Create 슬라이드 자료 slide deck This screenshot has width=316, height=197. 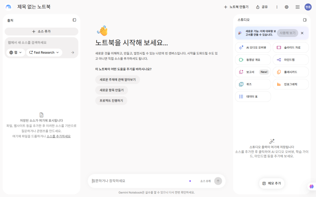[291, 47]
